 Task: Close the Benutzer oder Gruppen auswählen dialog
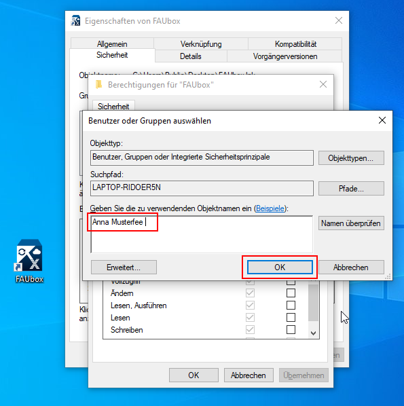382,120
